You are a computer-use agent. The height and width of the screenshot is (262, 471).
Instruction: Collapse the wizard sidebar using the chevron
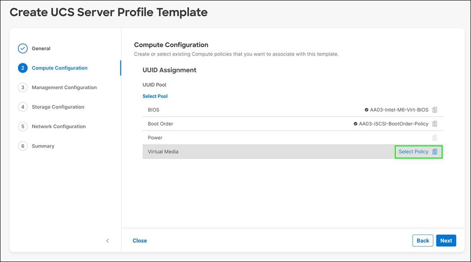coord(107,241)
